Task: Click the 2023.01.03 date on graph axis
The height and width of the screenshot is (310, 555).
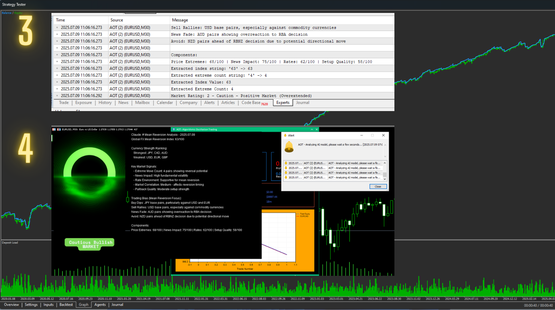Action: (x=316, y=299)
